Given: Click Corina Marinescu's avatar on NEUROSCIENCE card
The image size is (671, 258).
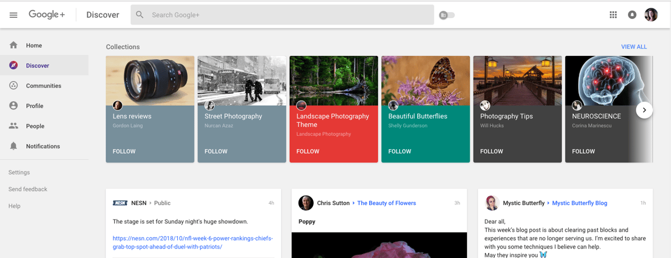Looking at the screenshot, I should coord(577,106).
